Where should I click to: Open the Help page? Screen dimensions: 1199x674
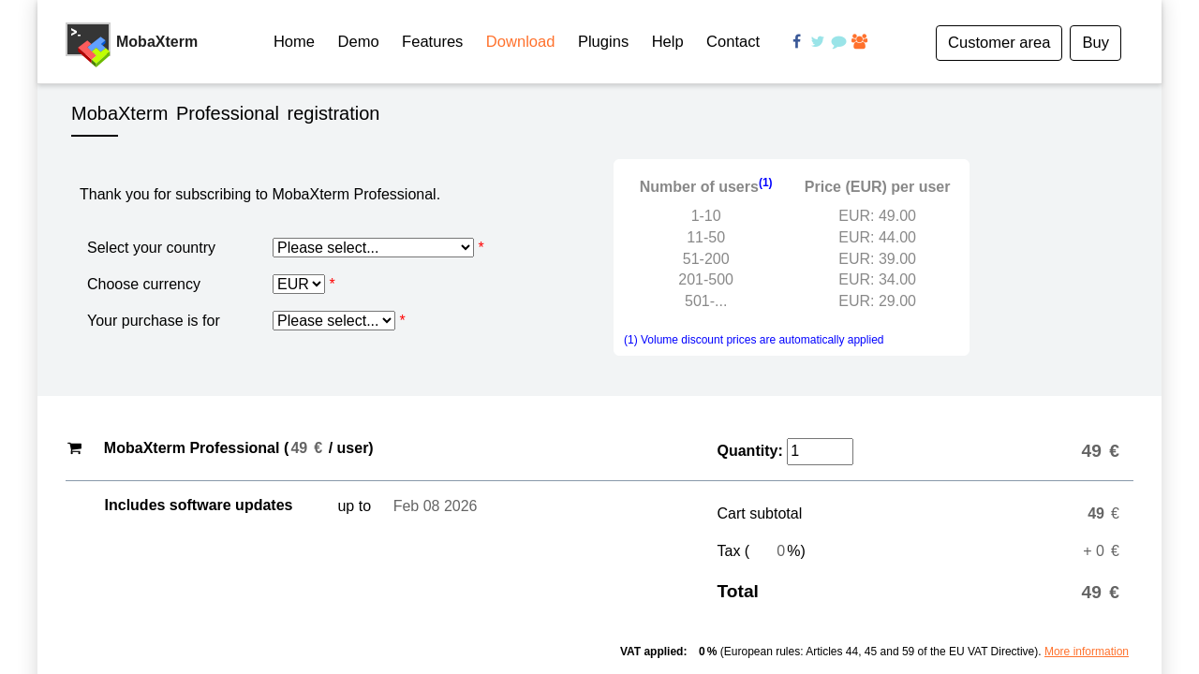click(x=667, y=42)
